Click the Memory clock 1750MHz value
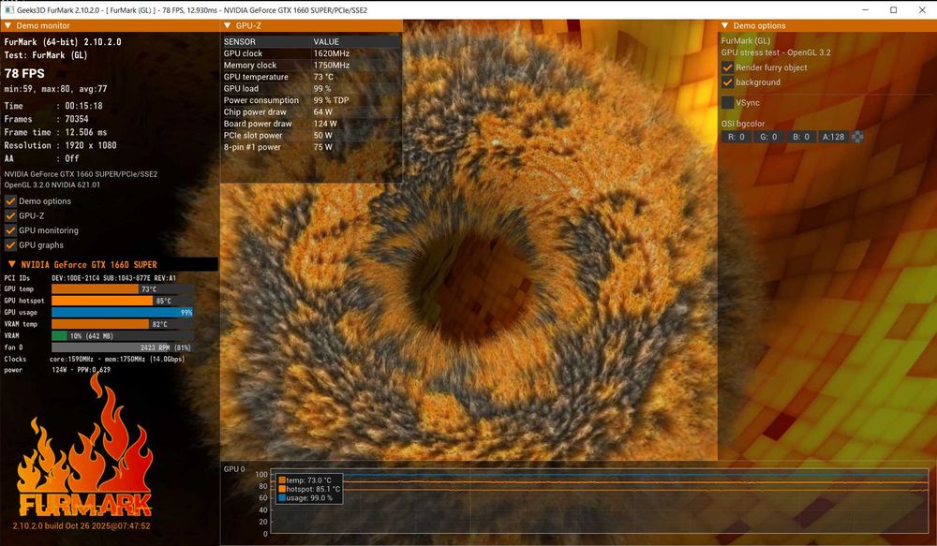This screenshot has width=937, height=546. click(332, 66)
